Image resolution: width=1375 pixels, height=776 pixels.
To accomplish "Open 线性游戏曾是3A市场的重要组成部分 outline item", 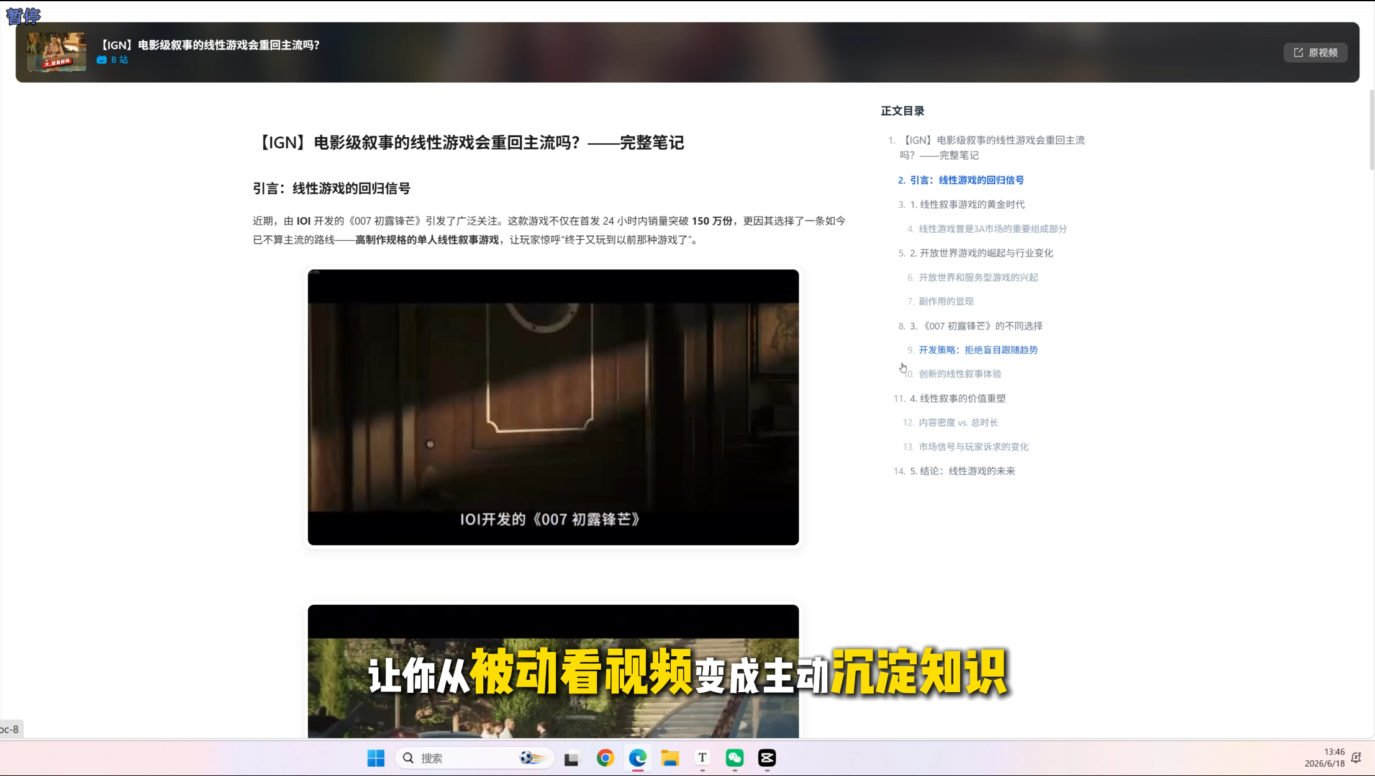I will pyautogui.click(x=993, y=229).
